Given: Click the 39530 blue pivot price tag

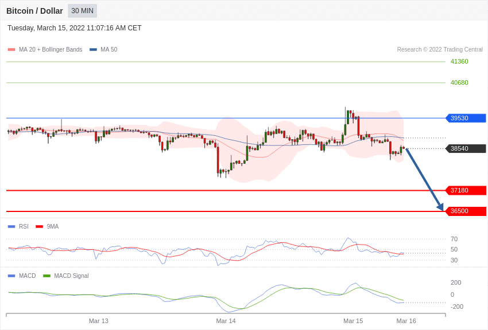Looking at the screenshot, I should [466, 118].
